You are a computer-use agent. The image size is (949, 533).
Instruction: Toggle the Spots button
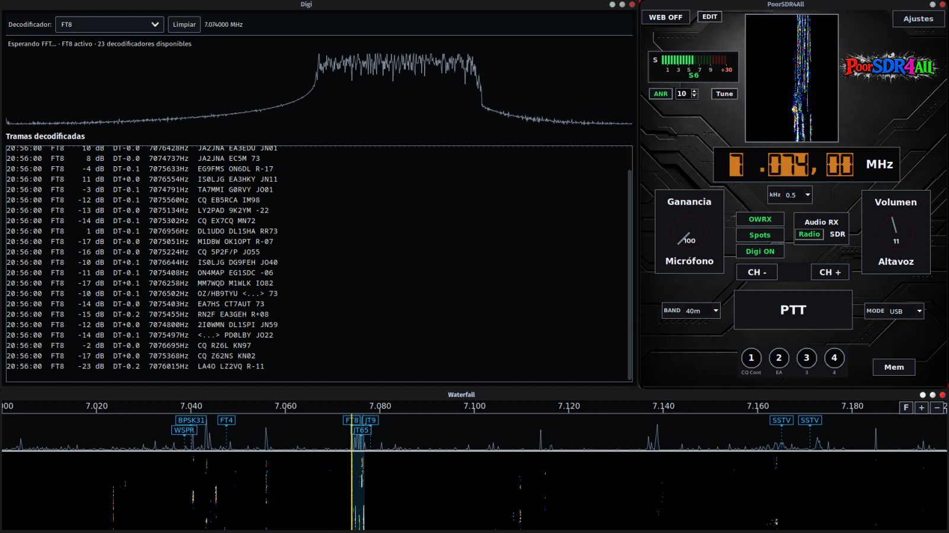760,235
